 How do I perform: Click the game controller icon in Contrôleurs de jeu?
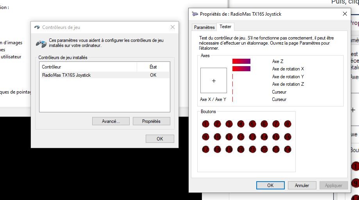point(41,43)
